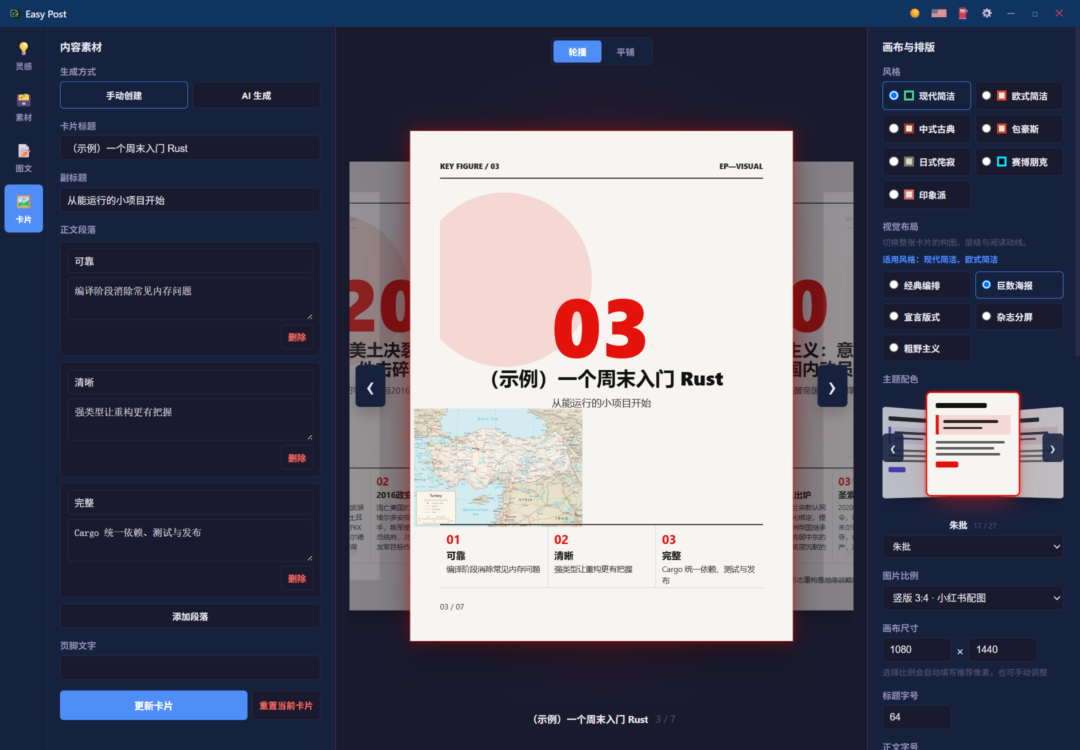Click the 标题字号 field showing 64
This screenshot has width=1080, height=750.
coord(916,716)
